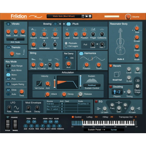Click the violin body image
The height and width of the screenshot is (146, 146).
(120, 42)
